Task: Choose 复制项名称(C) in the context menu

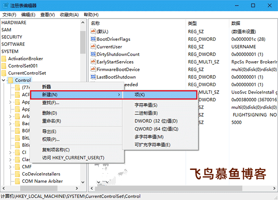Action: click(76, 150)
